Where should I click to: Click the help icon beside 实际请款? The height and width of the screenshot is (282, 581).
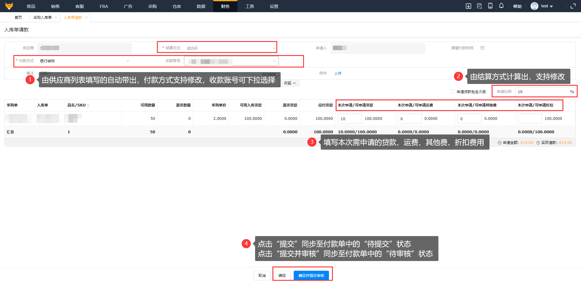(538, 143)
